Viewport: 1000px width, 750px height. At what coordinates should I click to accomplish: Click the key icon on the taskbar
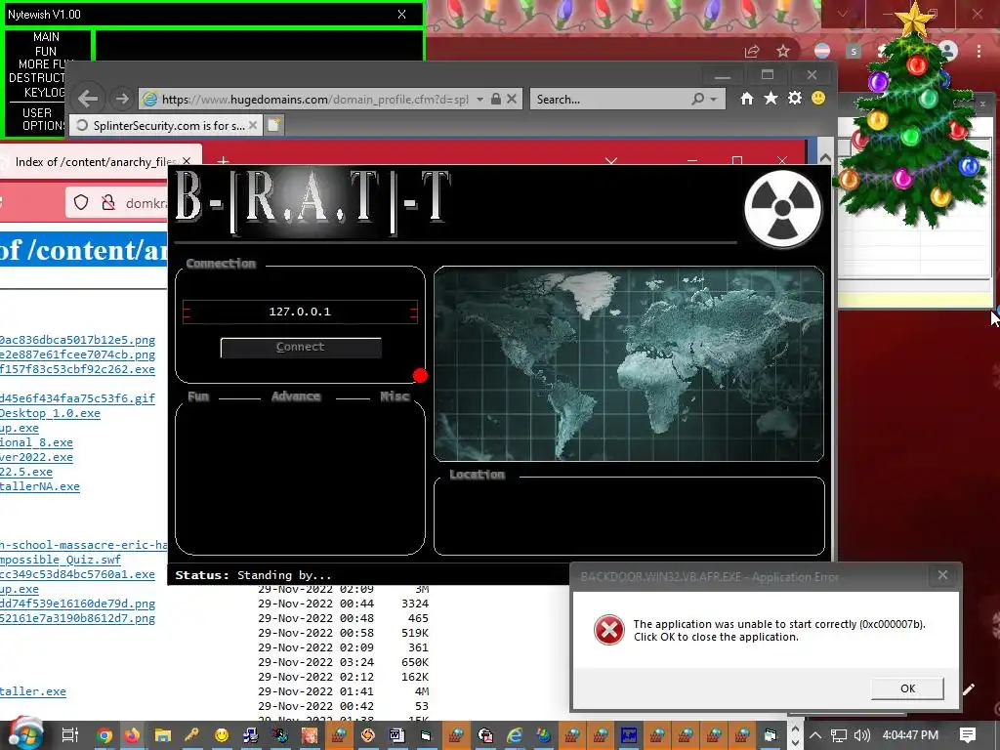click(191, 735)
